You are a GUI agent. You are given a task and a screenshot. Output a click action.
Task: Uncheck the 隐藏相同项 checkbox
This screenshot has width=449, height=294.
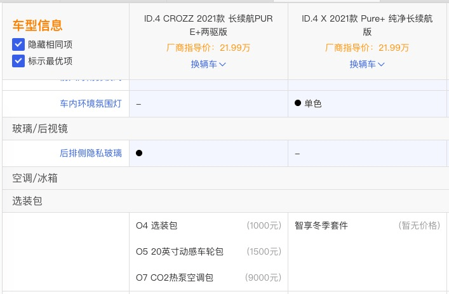pos(18,44)
